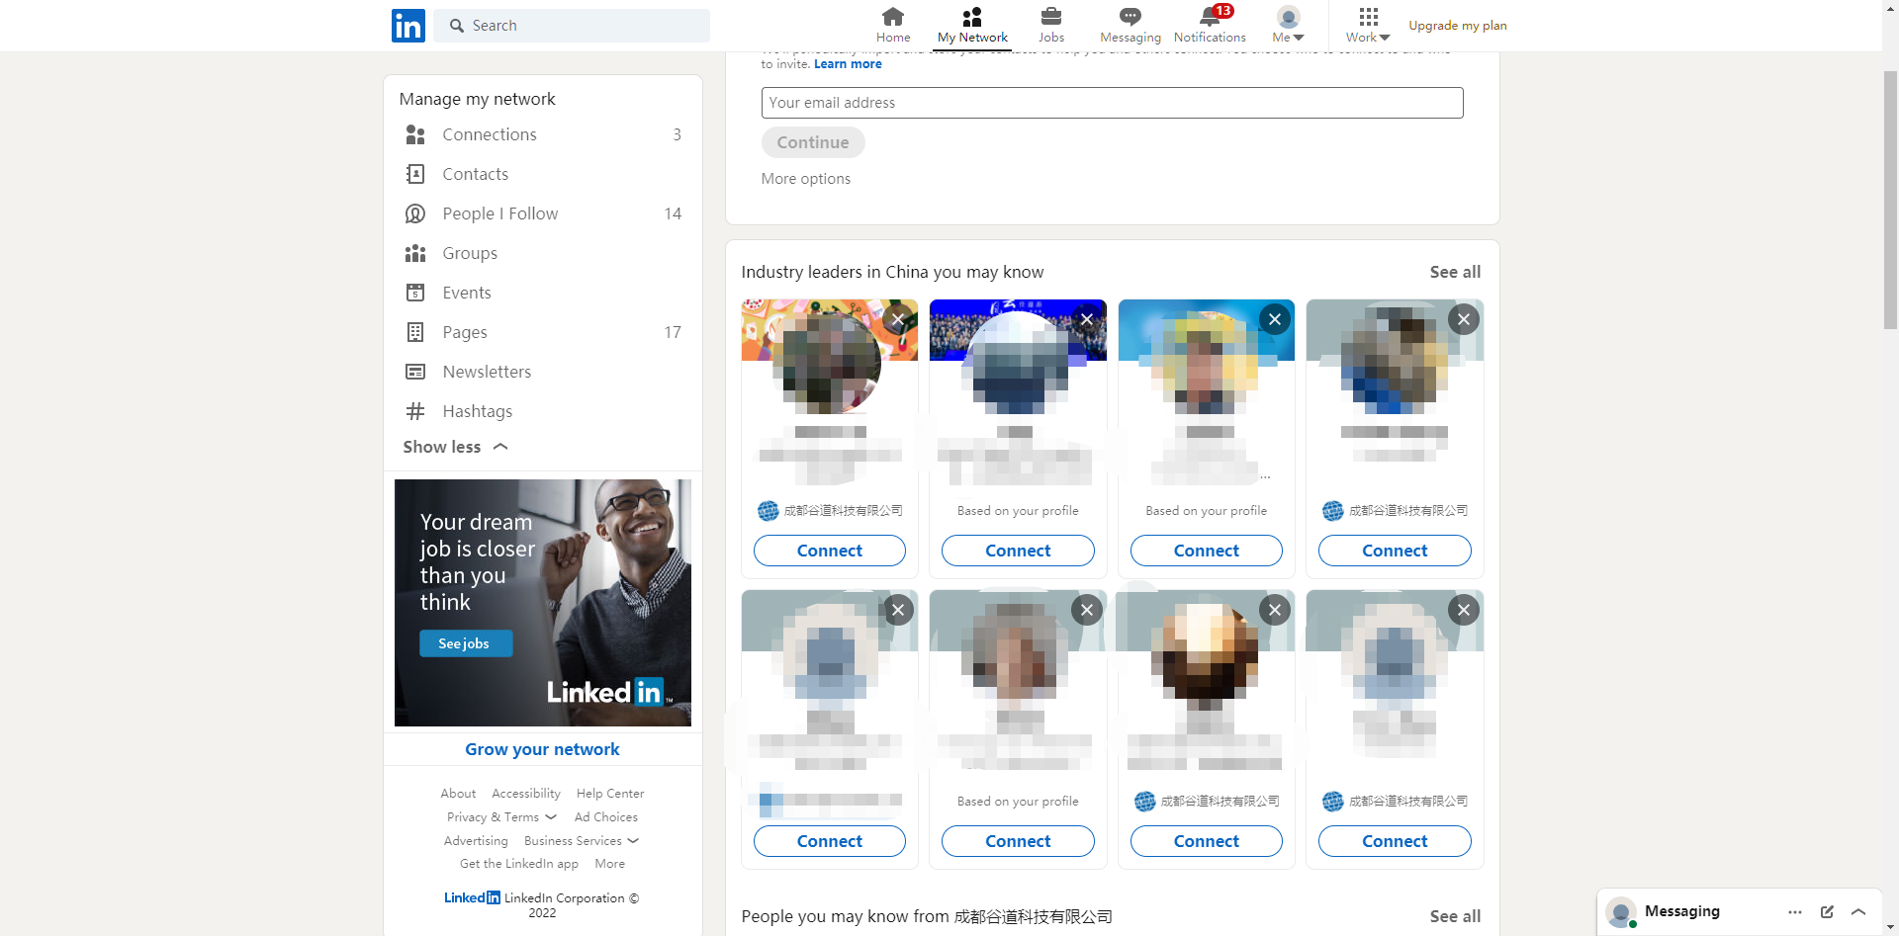Click the Learn more link

(848, 64)
